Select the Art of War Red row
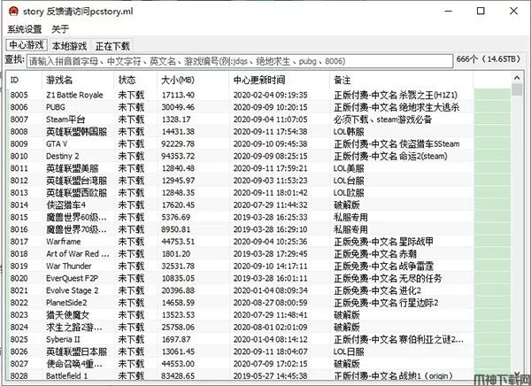The height and width of the screenshot is (386, 531). 258,253
